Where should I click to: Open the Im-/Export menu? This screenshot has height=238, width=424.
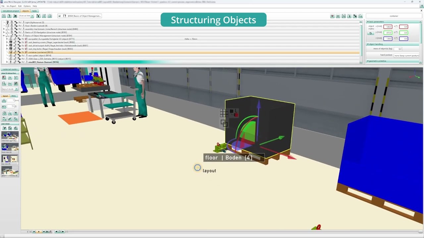(x=11, y=6)
